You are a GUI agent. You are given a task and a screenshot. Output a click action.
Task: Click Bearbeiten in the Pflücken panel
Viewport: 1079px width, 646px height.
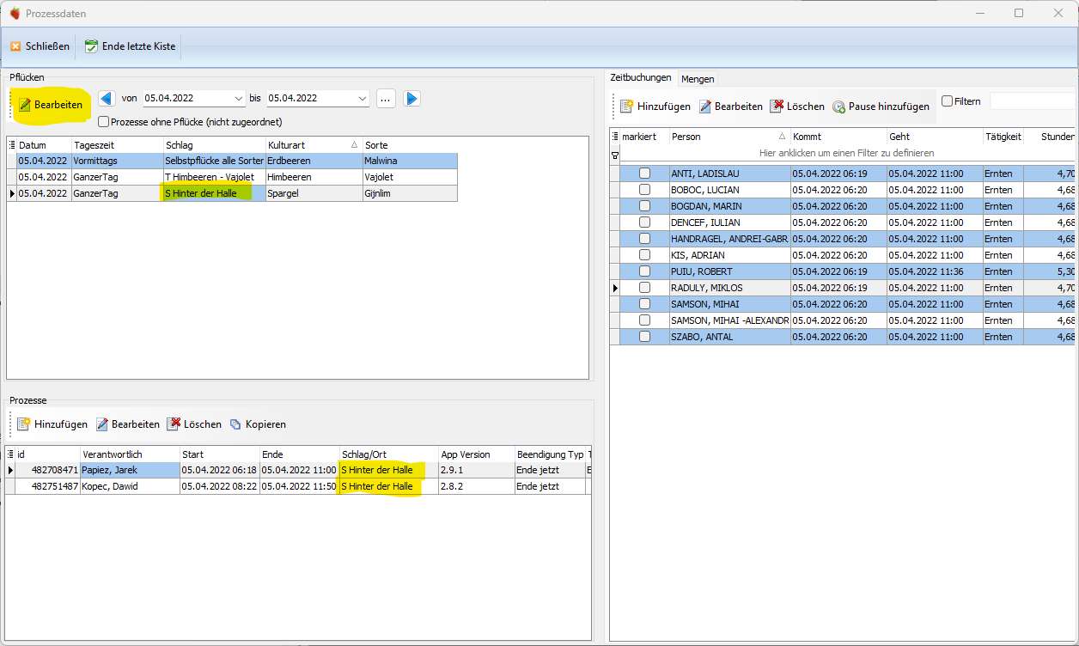pyautogui.click(x=52, y=105)
